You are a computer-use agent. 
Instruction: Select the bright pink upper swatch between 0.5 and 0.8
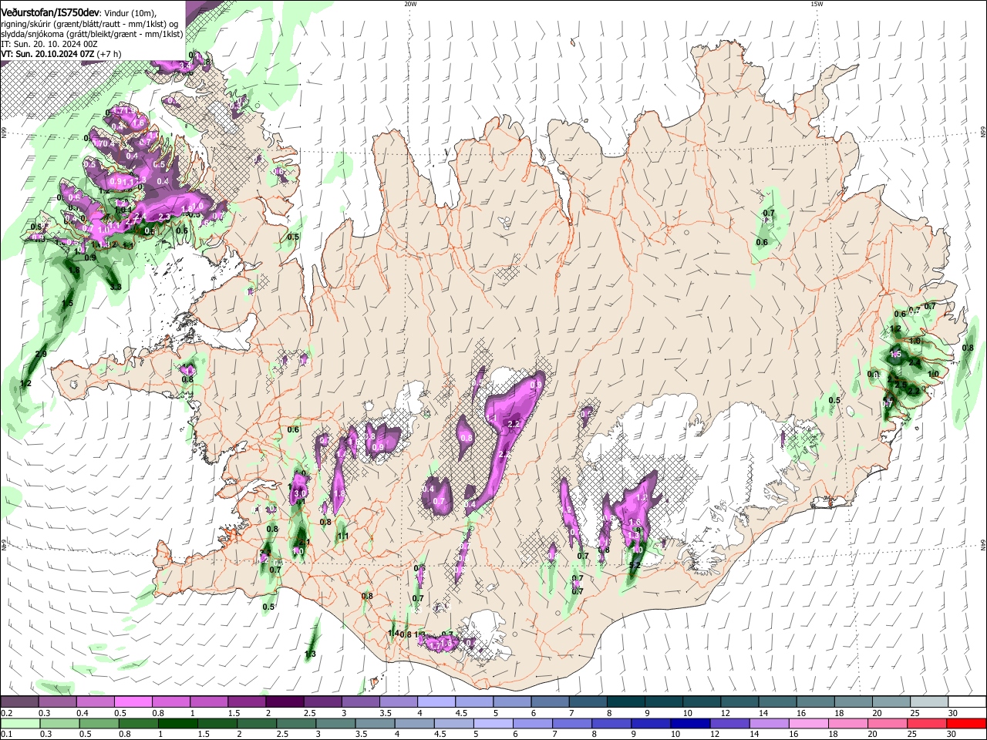coord(133,702)
